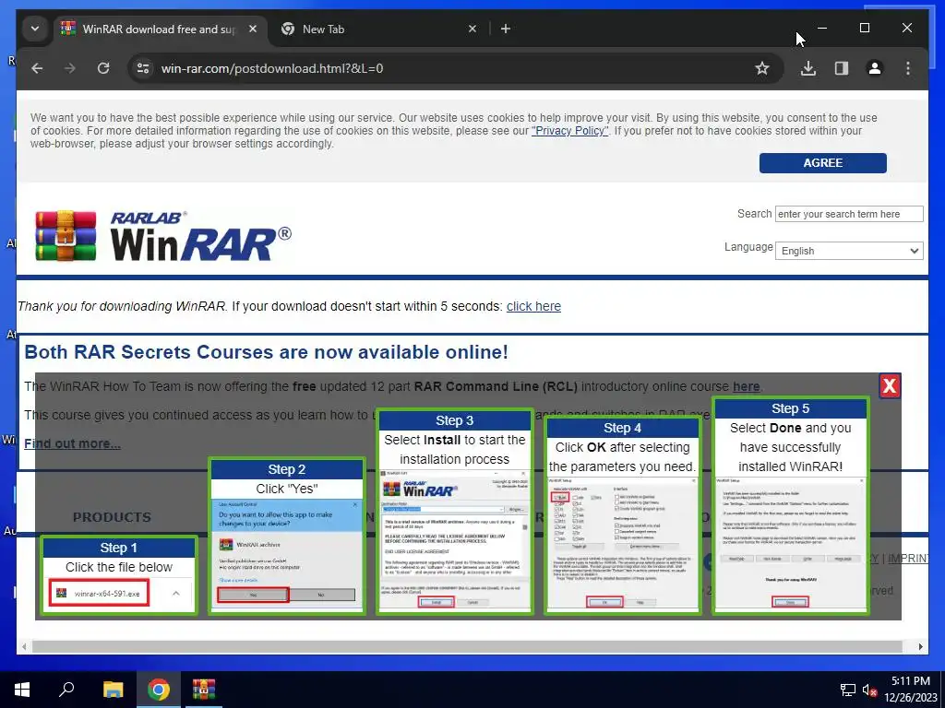Screen dimensions: 945x708
Task: Open the Windows Start menu
Action: [22, 690]
